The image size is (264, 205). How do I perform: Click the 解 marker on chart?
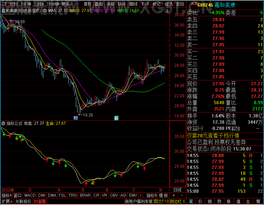116,118
